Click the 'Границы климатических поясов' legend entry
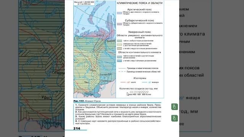244x137 pixels. 143,68
